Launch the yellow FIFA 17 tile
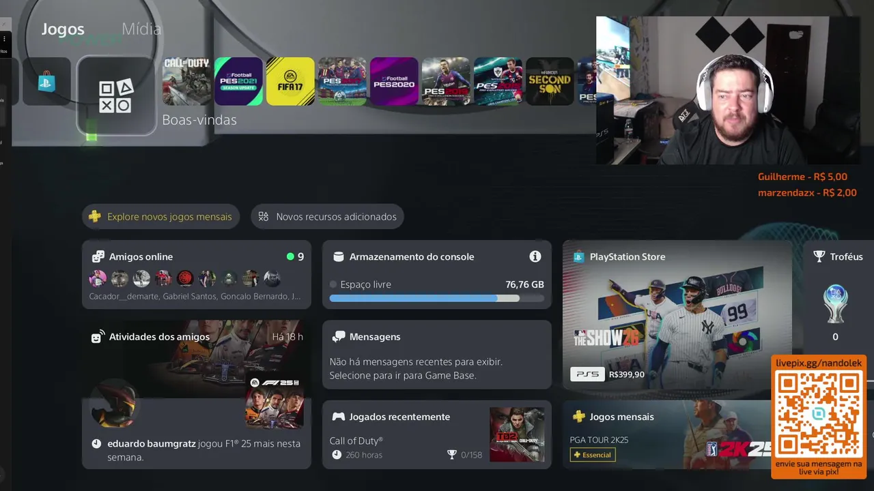 290,81
